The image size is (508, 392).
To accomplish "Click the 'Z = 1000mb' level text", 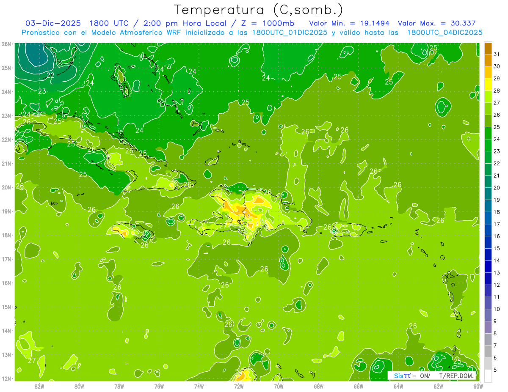I will tap(268, 23).
